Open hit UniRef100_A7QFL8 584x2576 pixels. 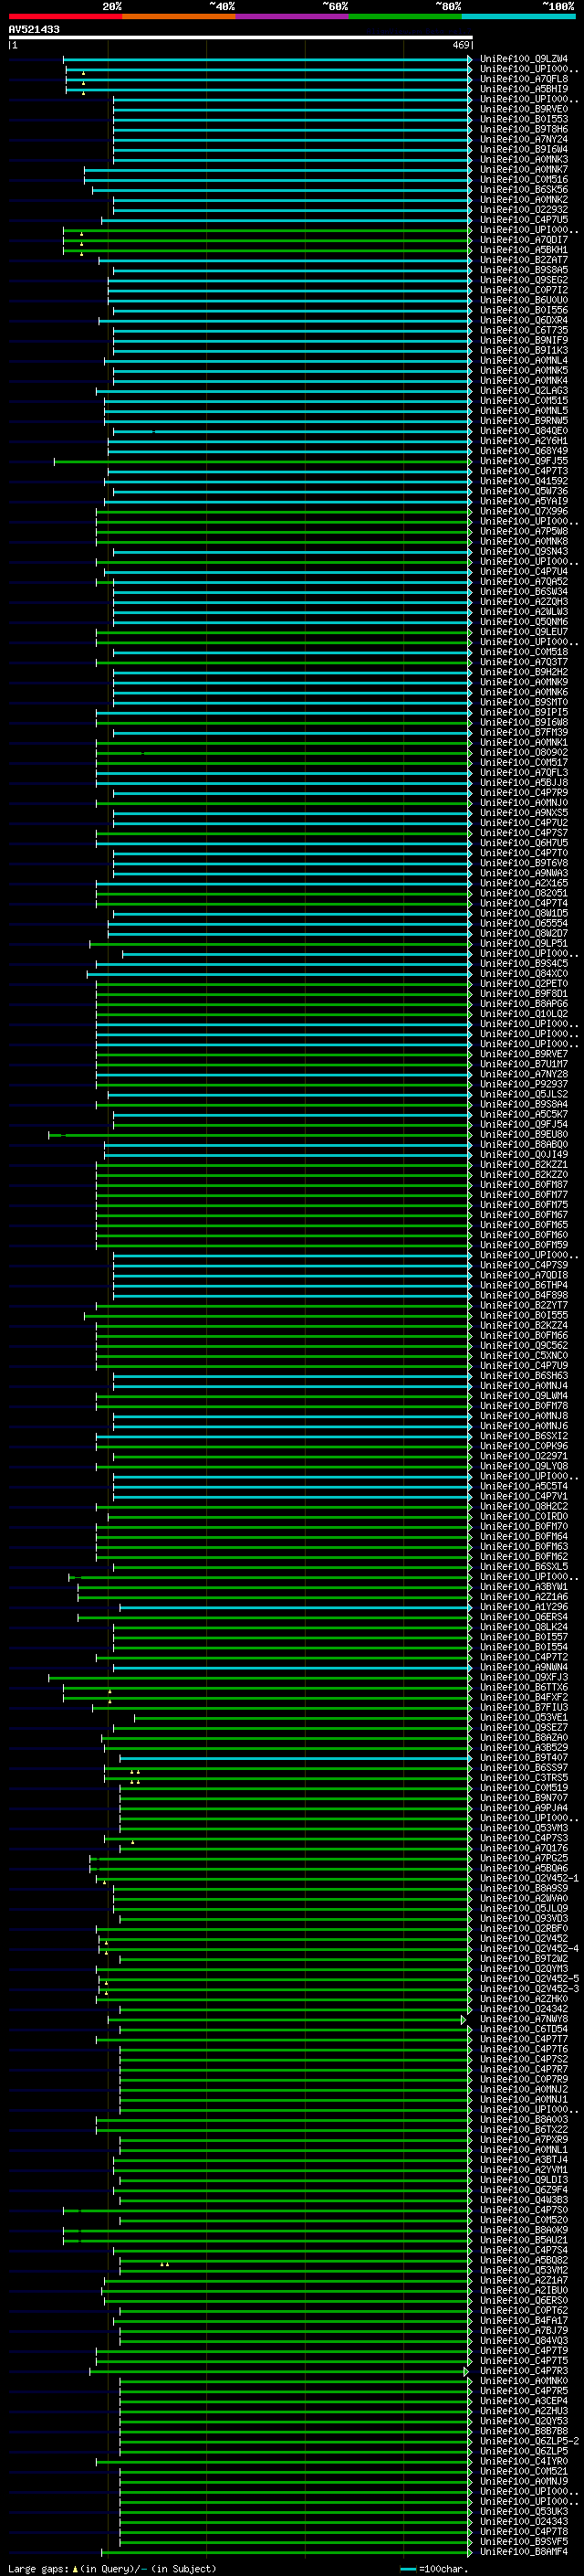point(524,79)
